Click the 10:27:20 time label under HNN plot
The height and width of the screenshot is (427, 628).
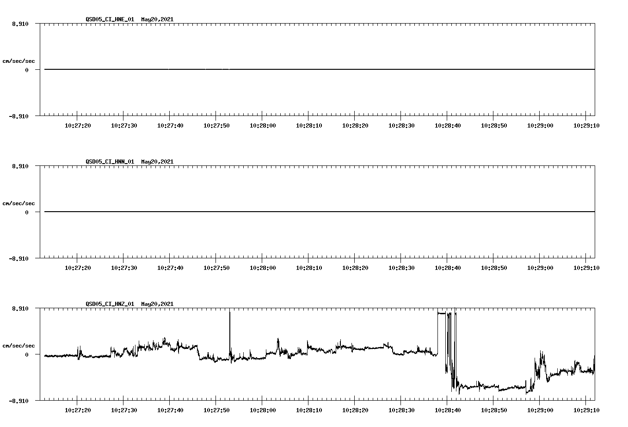pos(78,268)
